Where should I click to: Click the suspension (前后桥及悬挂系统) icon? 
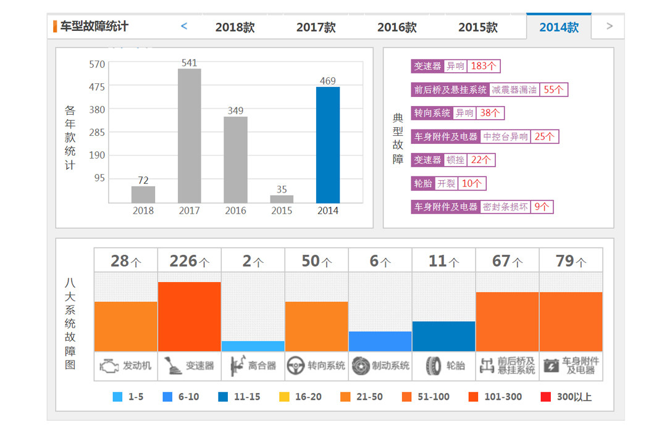coord(487,366)
